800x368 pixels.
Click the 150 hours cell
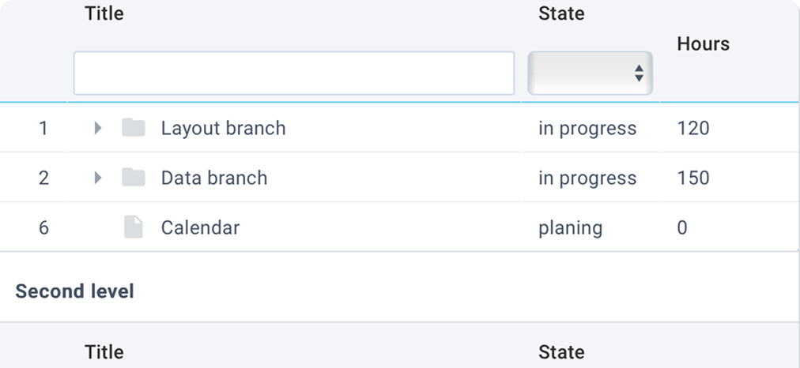(x=693, y=178)
